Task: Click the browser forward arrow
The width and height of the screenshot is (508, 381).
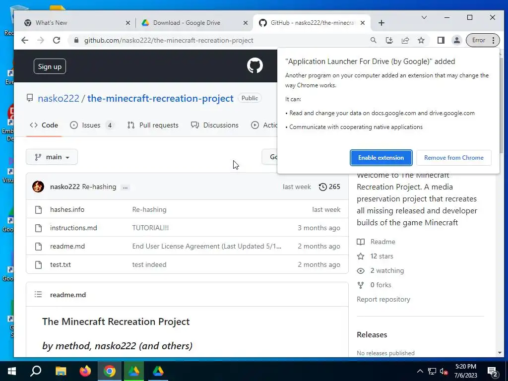Action: (x=41, y=40)
